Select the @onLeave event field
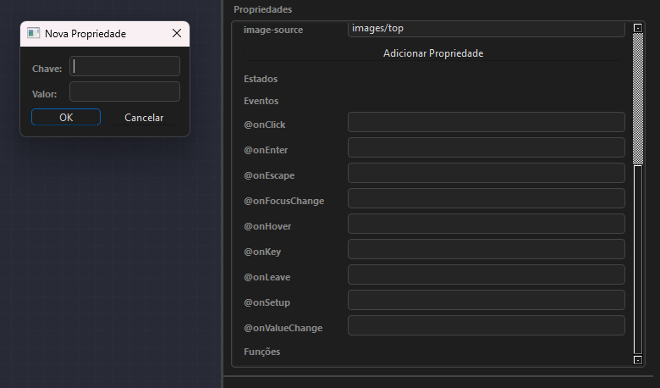Viewport: 660px width, 388px height. [x=486, y=274]
